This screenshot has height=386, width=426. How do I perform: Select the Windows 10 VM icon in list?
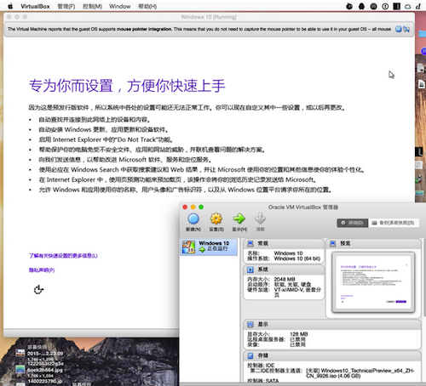[188, 247]
